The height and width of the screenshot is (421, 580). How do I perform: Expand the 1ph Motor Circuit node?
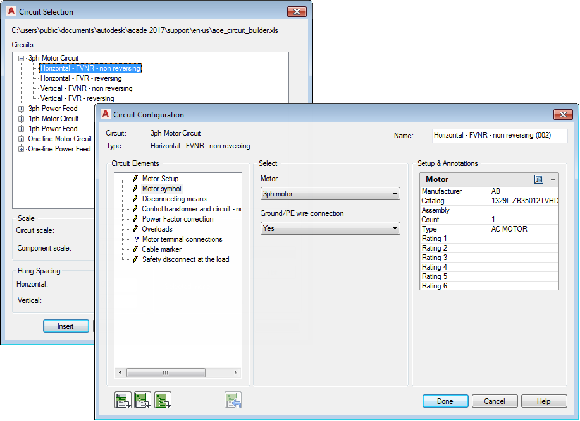[22, 119]
